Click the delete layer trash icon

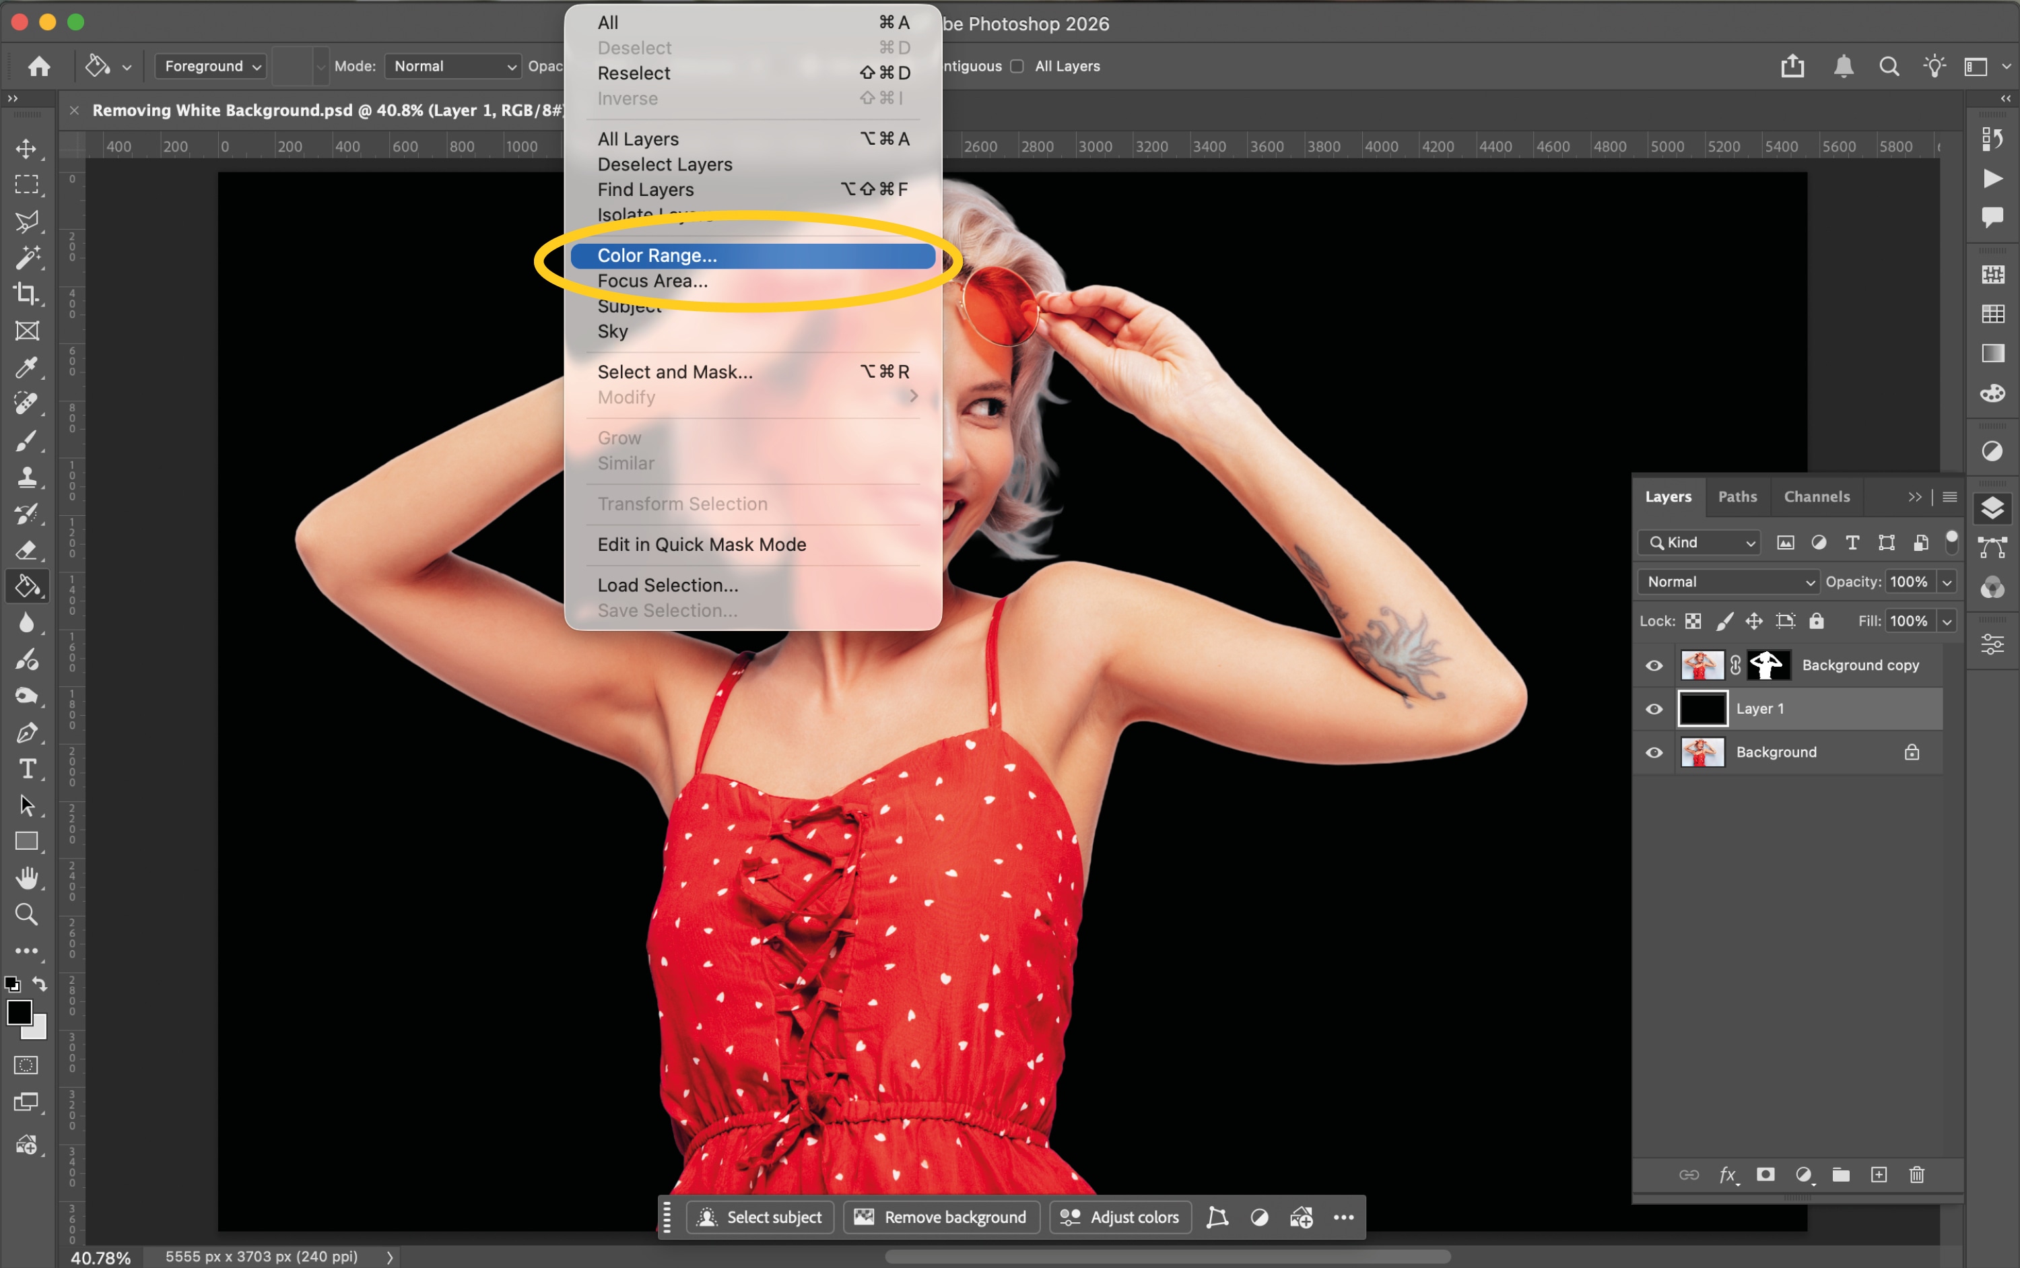[1917, 1174]
